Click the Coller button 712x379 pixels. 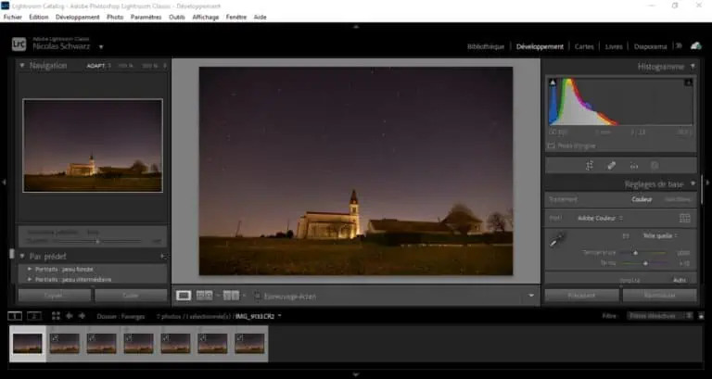point(131,296)
